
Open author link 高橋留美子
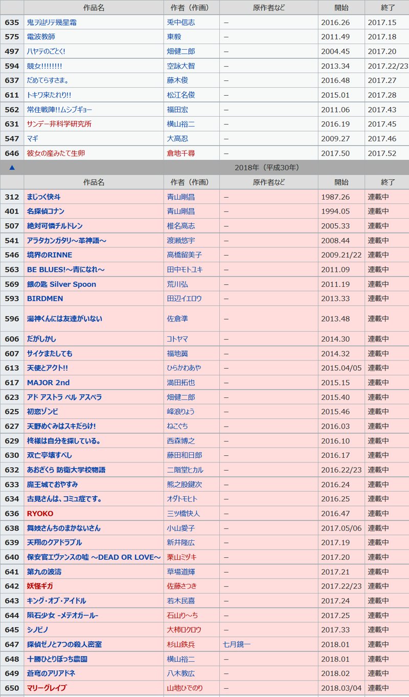click(185, 255)
